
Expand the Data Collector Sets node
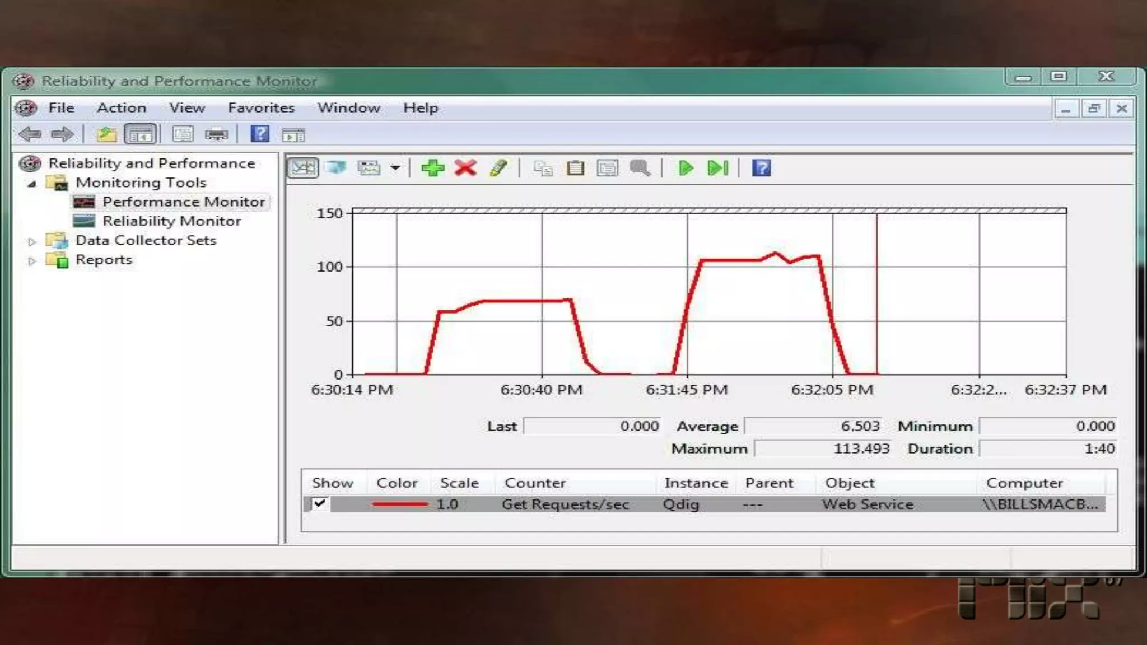[x=32, y=241]
